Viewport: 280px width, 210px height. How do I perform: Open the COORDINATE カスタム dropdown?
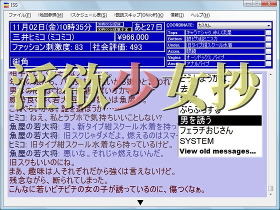click(234, 25)
